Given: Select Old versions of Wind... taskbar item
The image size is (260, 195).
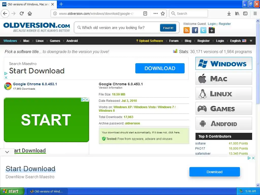Looking at the screenshot, I should pyautogui.click(x=47, y=191).
